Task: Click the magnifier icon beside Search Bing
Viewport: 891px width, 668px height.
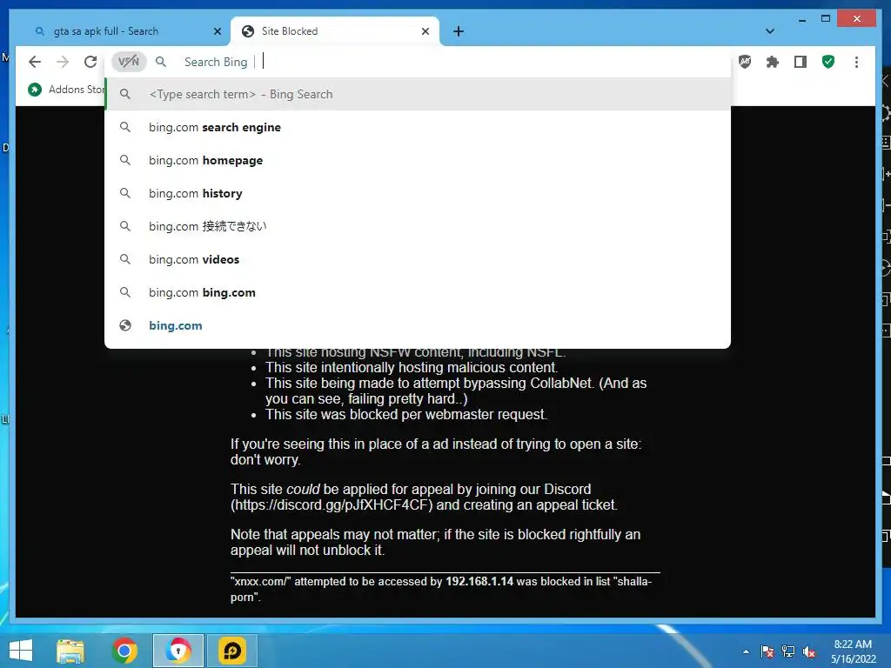Action: coord(161,62)
